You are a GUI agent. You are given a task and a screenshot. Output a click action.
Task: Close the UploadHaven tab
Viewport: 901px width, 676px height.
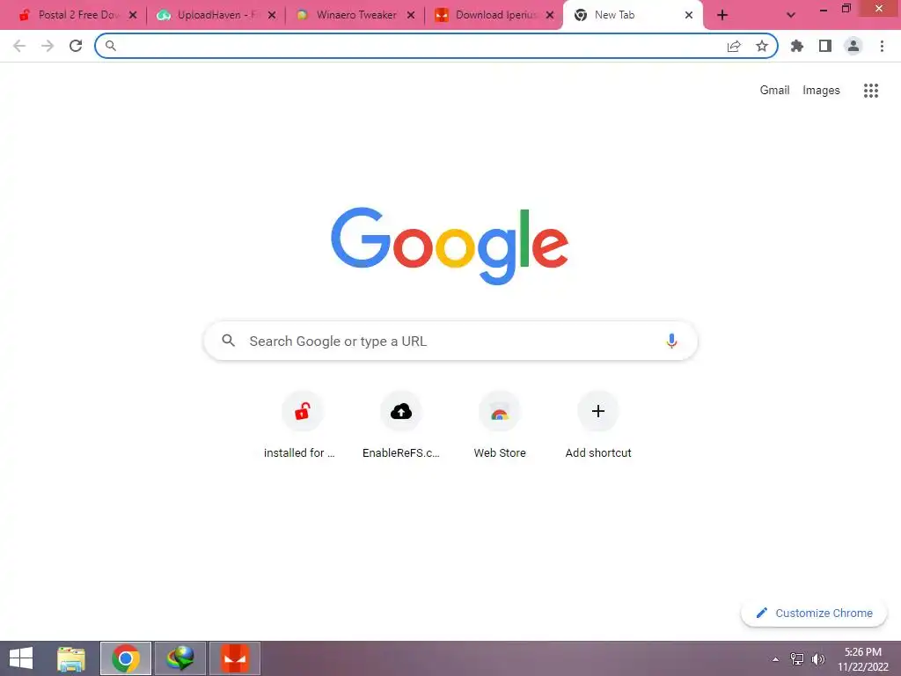tap(272, 16)
